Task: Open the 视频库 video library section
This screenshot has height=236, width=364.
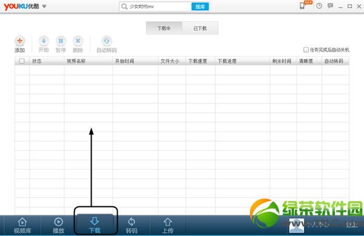Action: pos(22,225)
